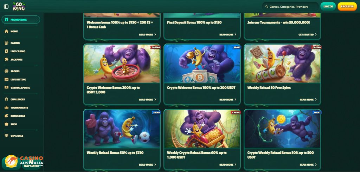Open Sports via the ball icon
This screenshot has width=360, height=172.
click(x=6, y=71)
